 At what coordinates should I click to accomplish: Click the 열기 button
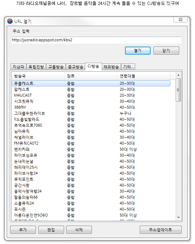[138, 50]
